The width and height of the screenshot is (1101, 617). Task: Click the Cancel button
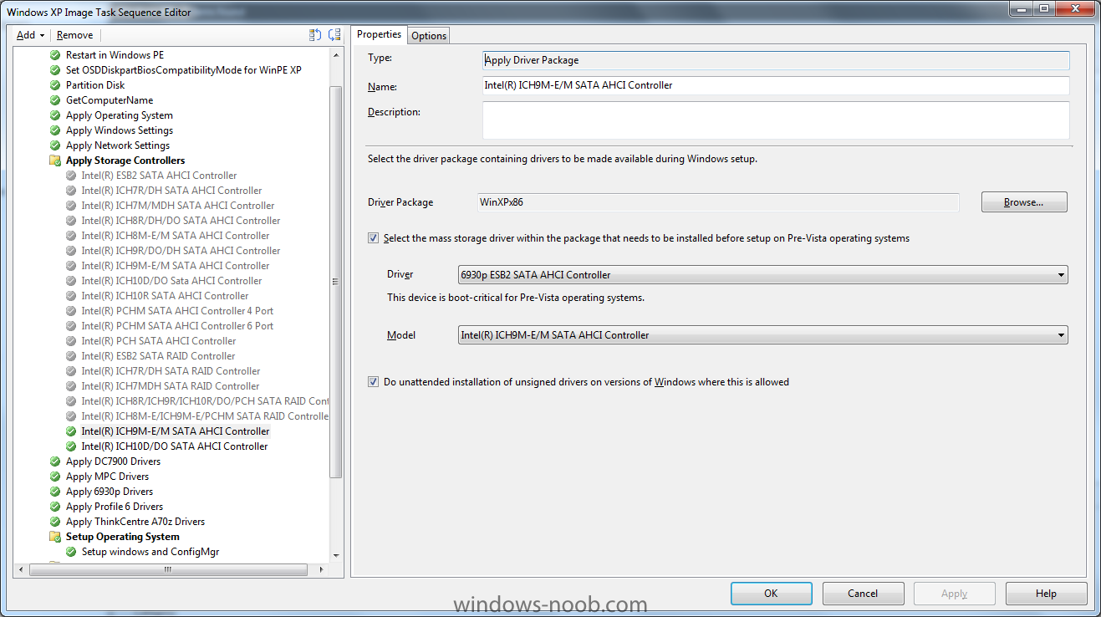click(863, 594)
